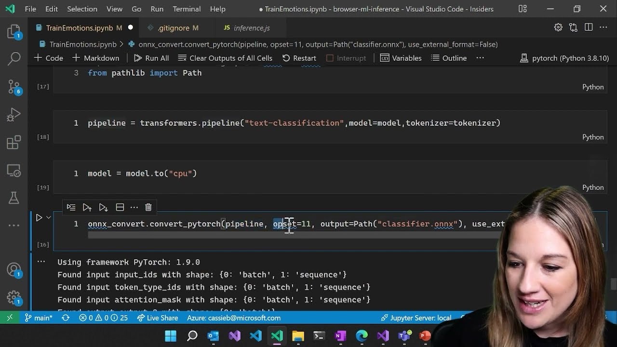Delete cell with trash icon

pos(148,207)
